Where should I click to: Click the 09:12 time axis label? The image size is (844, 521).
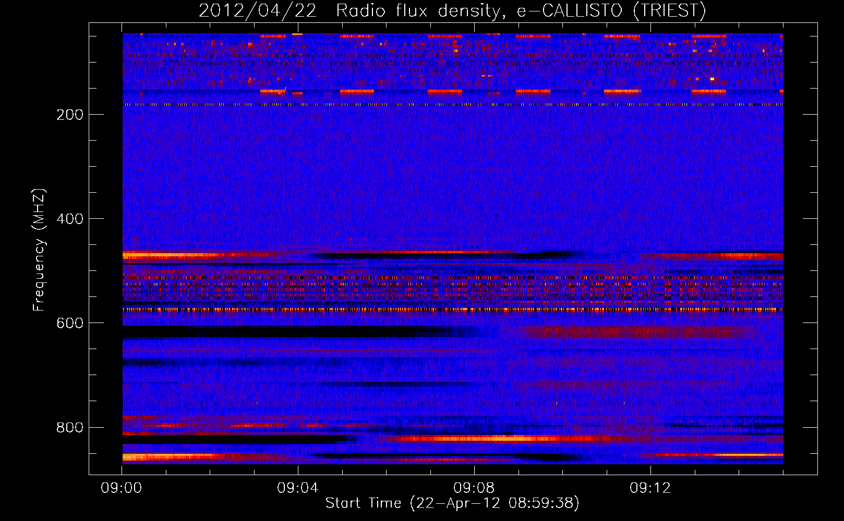coord(650,488)
